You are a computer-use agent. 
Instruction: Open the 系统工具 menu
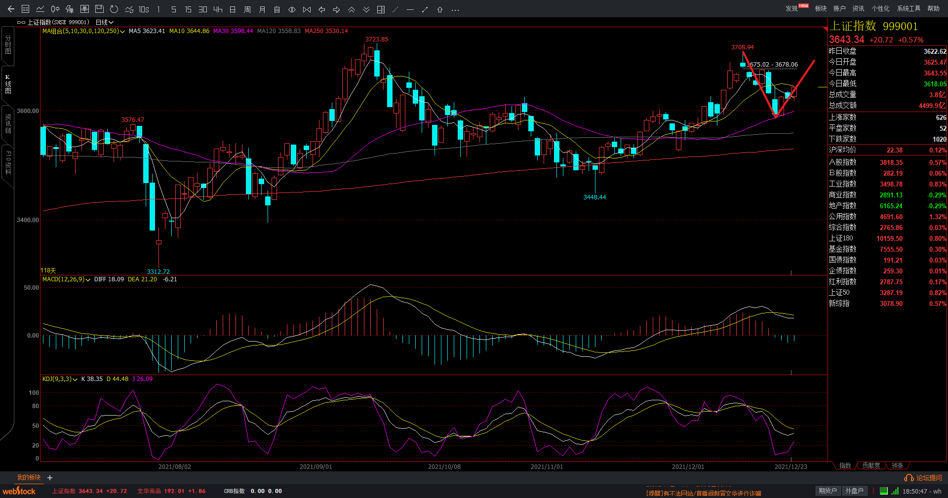point(908,8)
